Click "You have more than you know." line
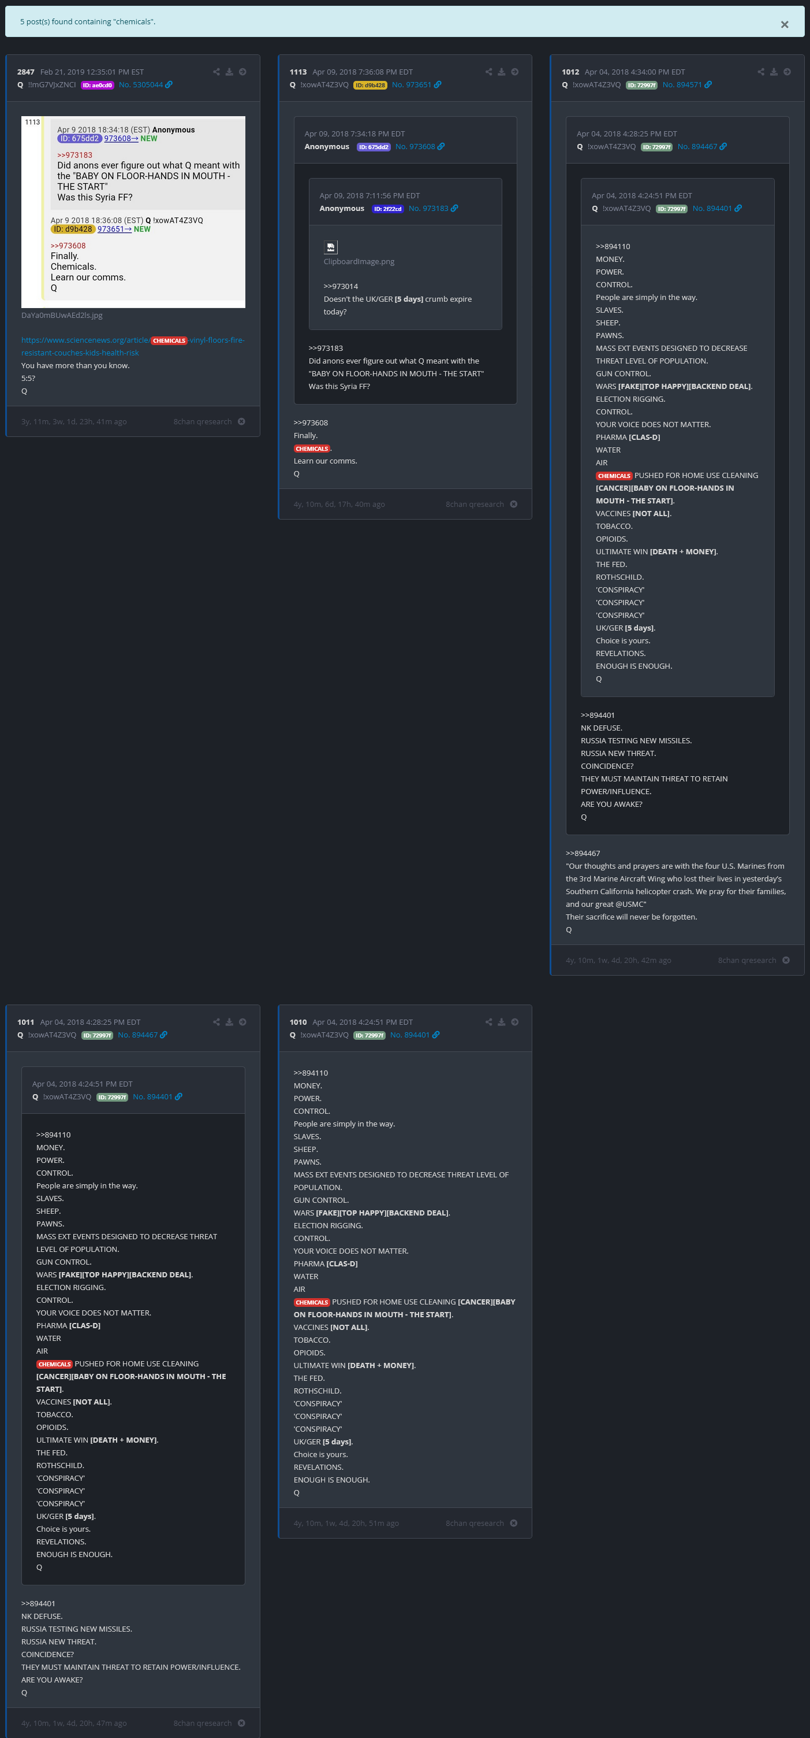The width and height of the screenshot is (810, 1738). (x=76, y=365)
